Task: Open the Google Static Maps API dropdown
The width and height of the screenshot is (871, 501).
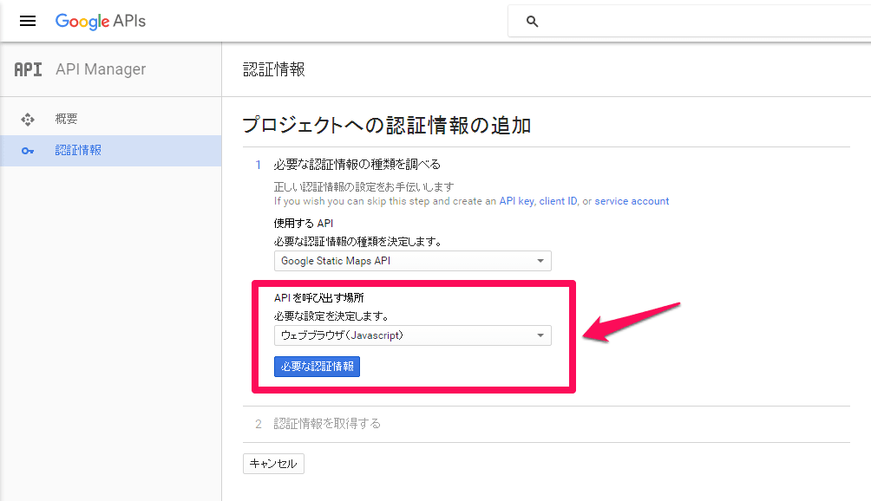Action: (412, 261)
